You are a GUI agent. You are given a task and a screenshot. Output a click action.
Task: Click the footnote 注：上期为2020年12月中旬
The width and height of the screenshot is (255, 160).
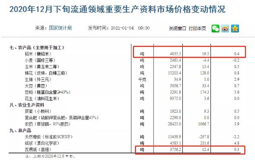pos(50,156)
